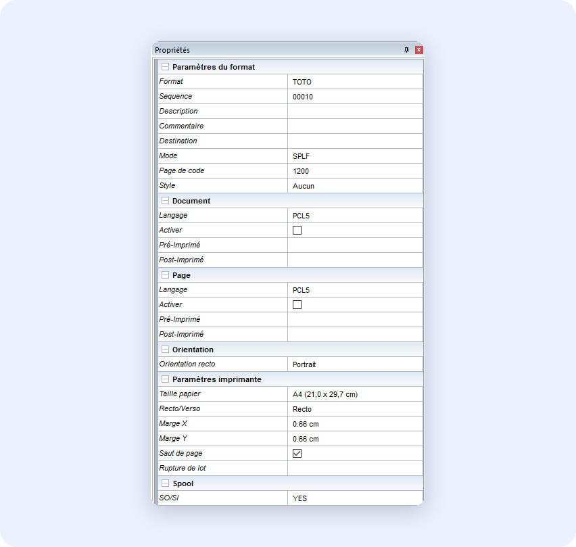This screenshot has width=576, height=547.
Task: Change the SO/SI value YES
Action: 355,498
